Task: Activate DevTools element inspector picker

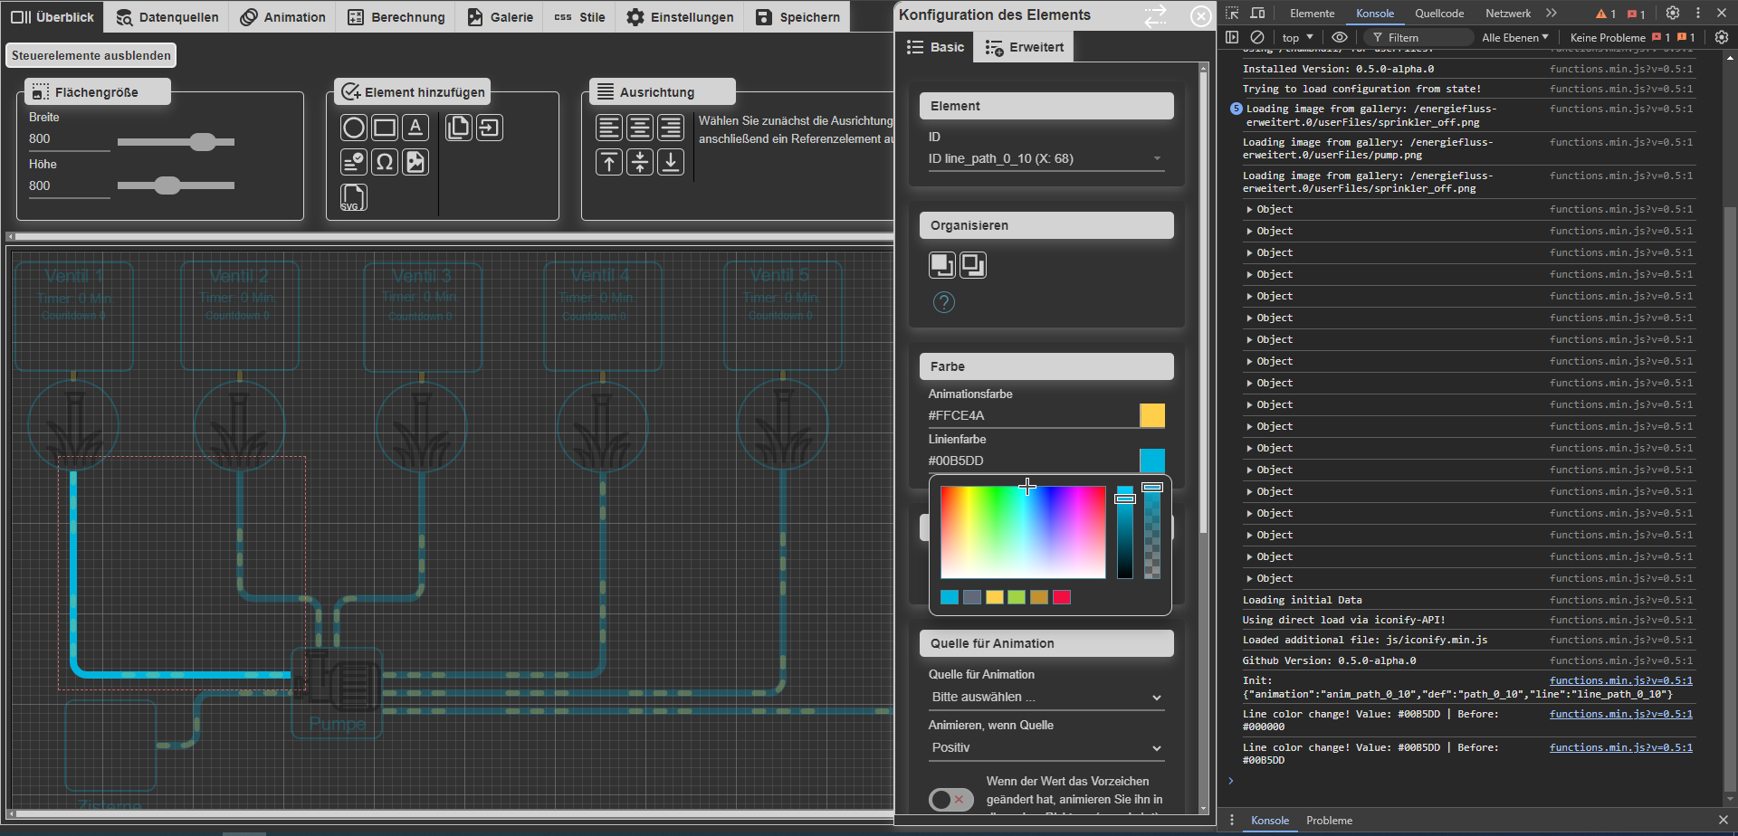Action: pos(1232,13)
